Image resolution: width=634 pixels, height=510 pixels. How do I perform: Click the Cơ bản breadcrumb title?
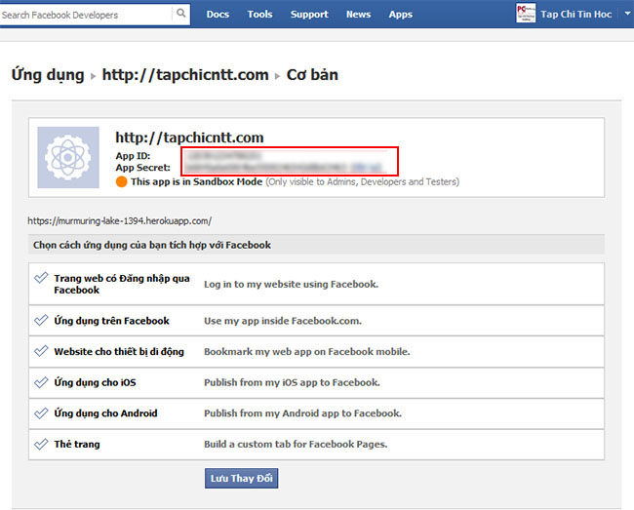click(x=312, y=75)
